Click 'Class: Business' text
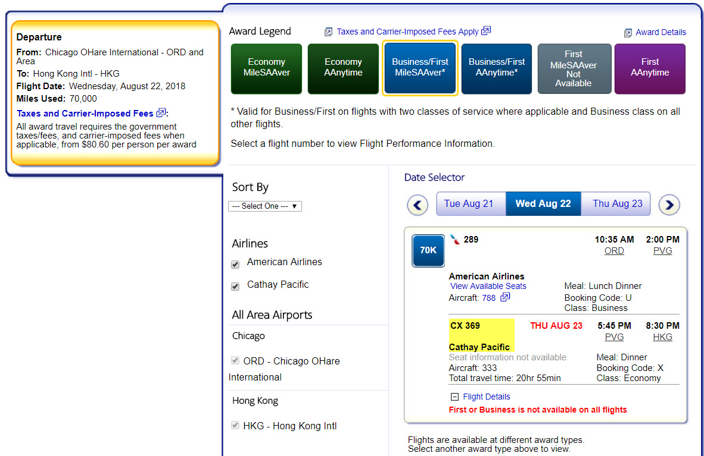The image size is (704, 456). tap(596, 308)
